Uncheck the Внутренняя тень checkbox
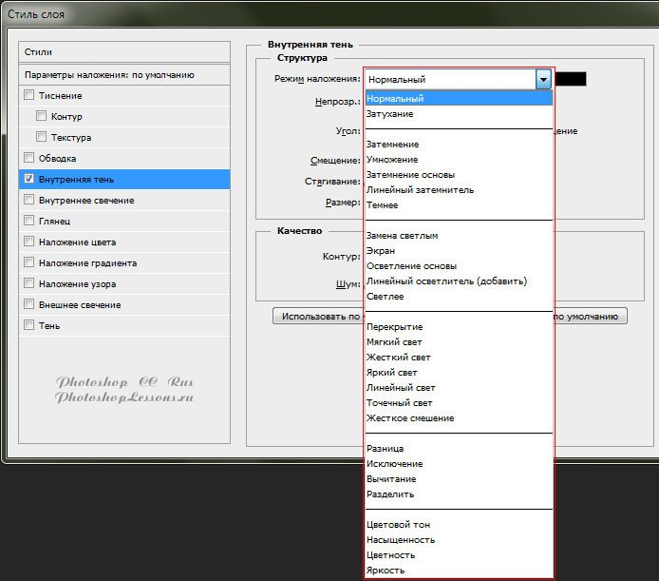 coord(28,180)
